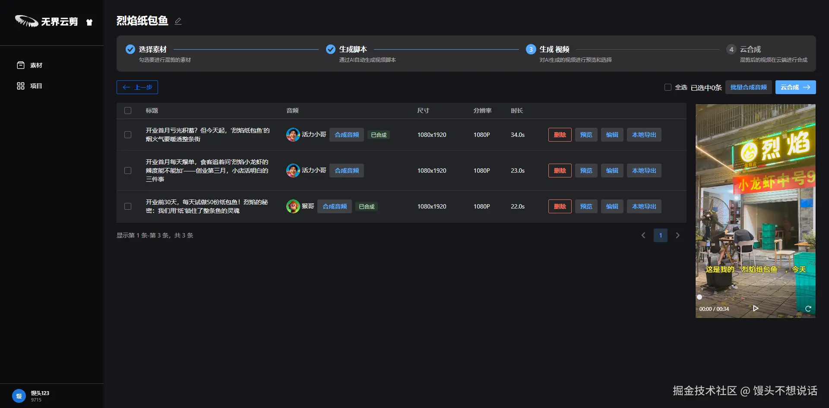Screen dimensions: 829x408
Task: Edit the 22.0s video
Action: tap(612, 206)
